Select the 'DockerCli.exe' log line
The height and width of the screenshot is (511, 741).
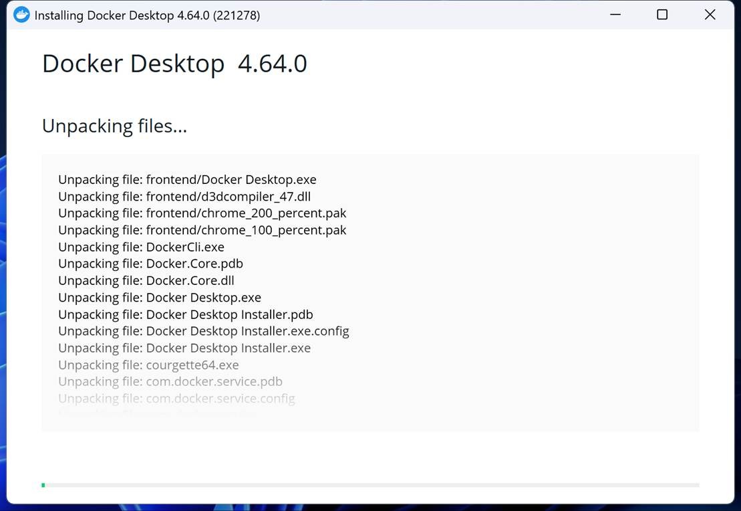(141, 247)
